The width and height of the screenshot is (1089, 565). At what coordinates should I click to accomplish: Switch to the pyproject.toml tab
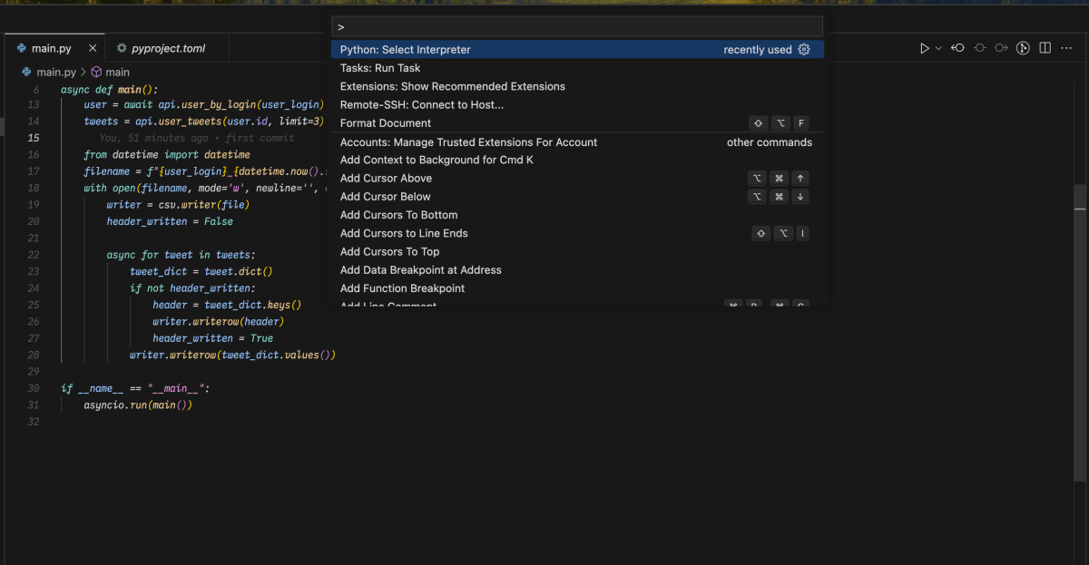[x=167, y=48]
